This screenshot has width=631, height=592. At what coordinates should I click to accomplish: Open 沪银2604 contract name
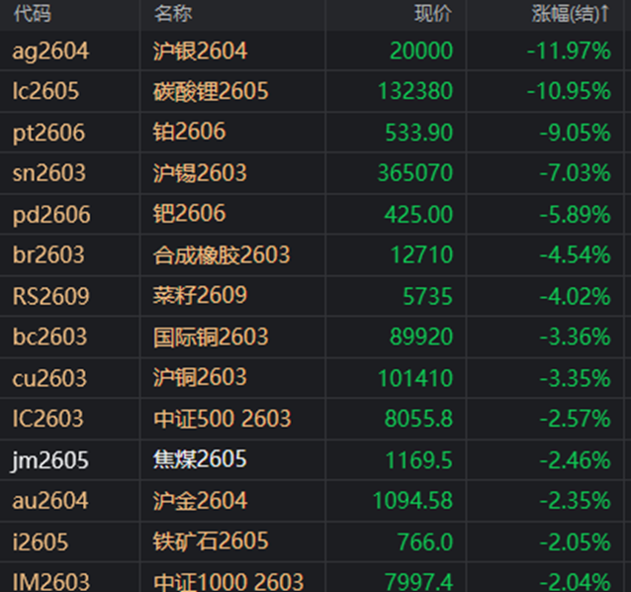pos(200,51)
